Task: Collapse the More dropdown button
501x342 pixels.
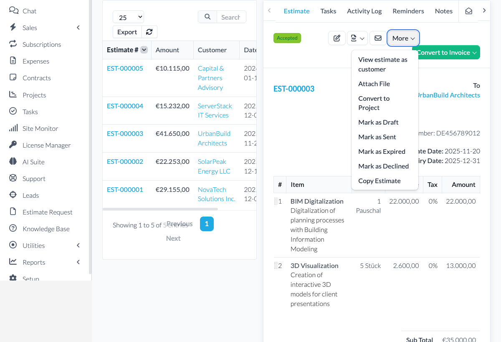Action: (403, 38)
